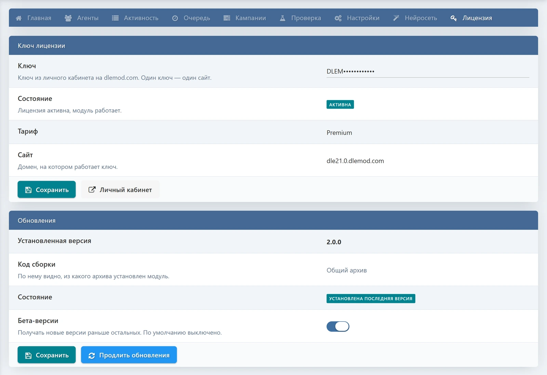Click the Нейросеть magic wand icon

tap(396, 18)
